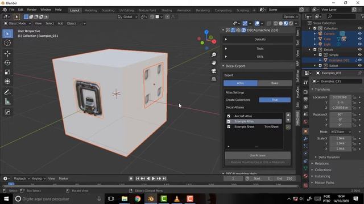Select the Bake export tab
364x204 pixels.
275,83
